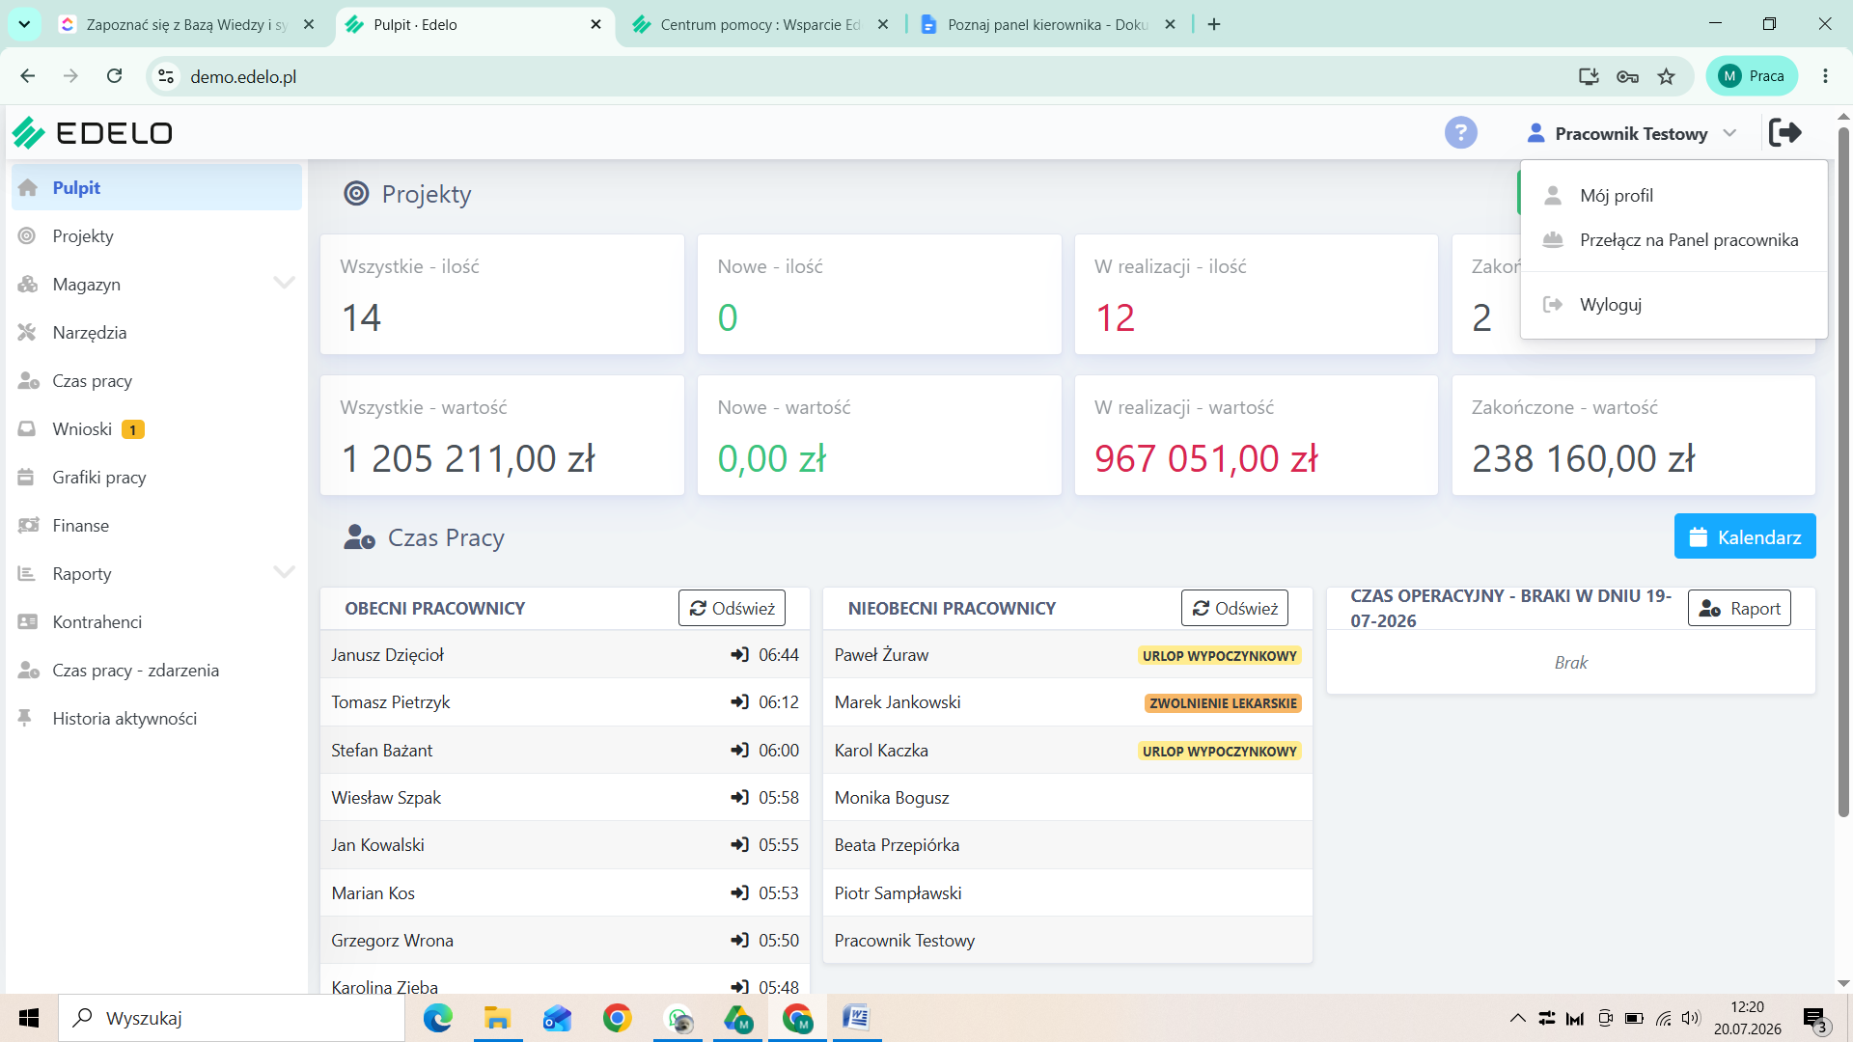The image size is (1853, 1042).
Task: Select Mój profil from the user menu
Action: tap(1616, 196)
